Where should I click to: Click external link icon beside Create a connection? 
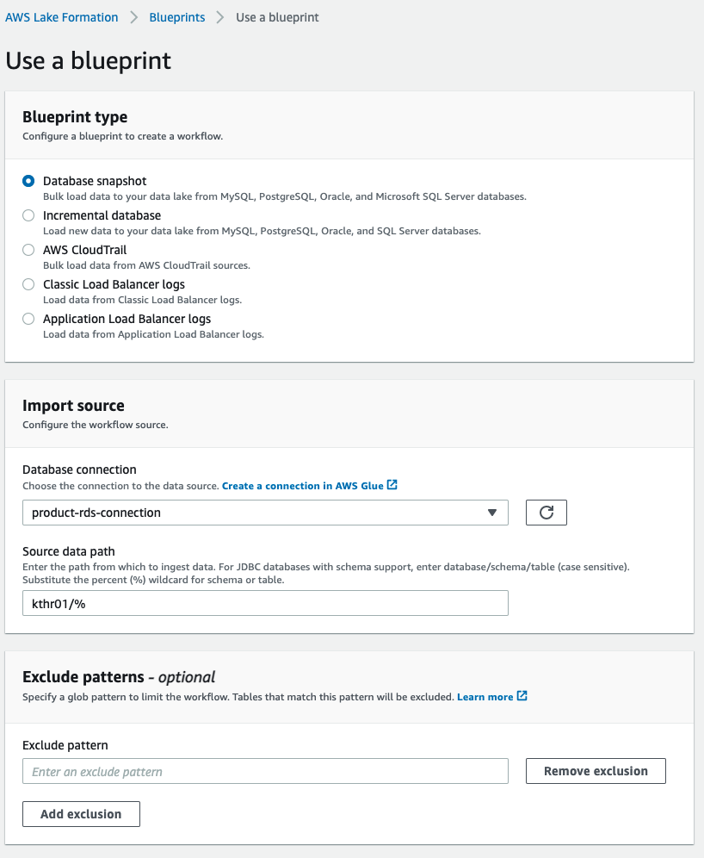[392, 485]
